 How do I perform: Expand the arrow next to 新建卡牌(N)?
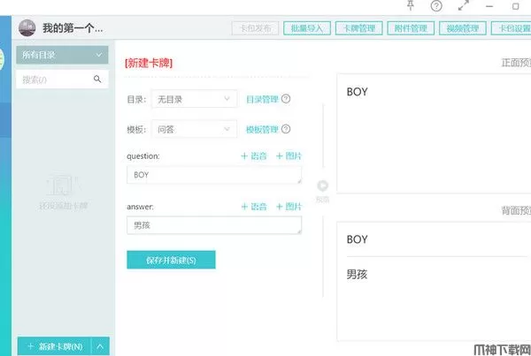coord(101,346)
